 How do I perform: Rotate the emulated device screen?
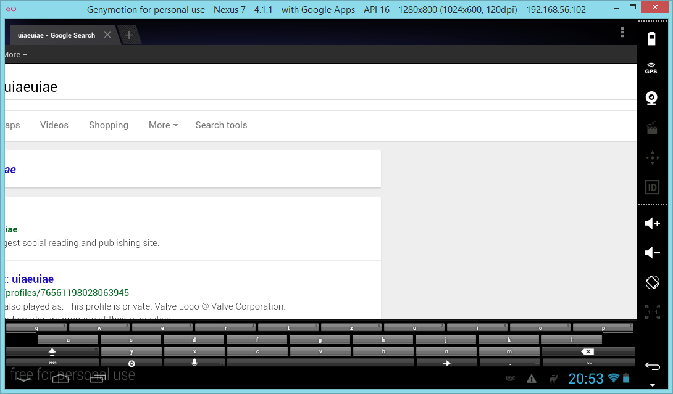tap(652, 282)
